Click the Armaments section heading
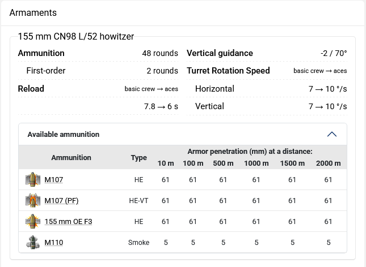This screenshot has width=366, height=267. (x=33, y=12)
